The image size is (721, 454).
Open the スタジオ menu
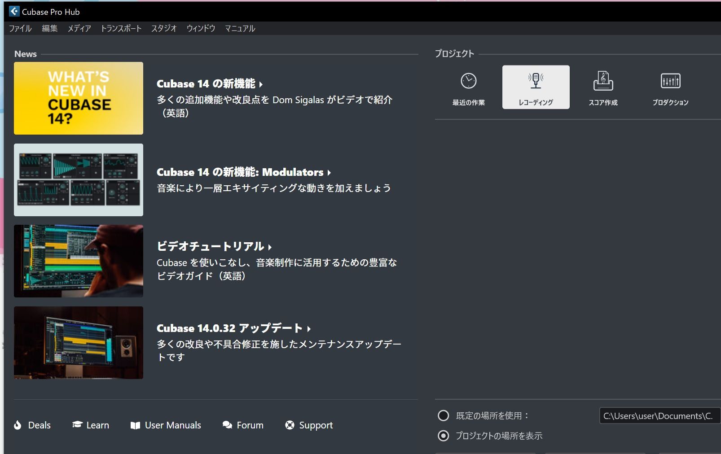click(x=164, y=28)
